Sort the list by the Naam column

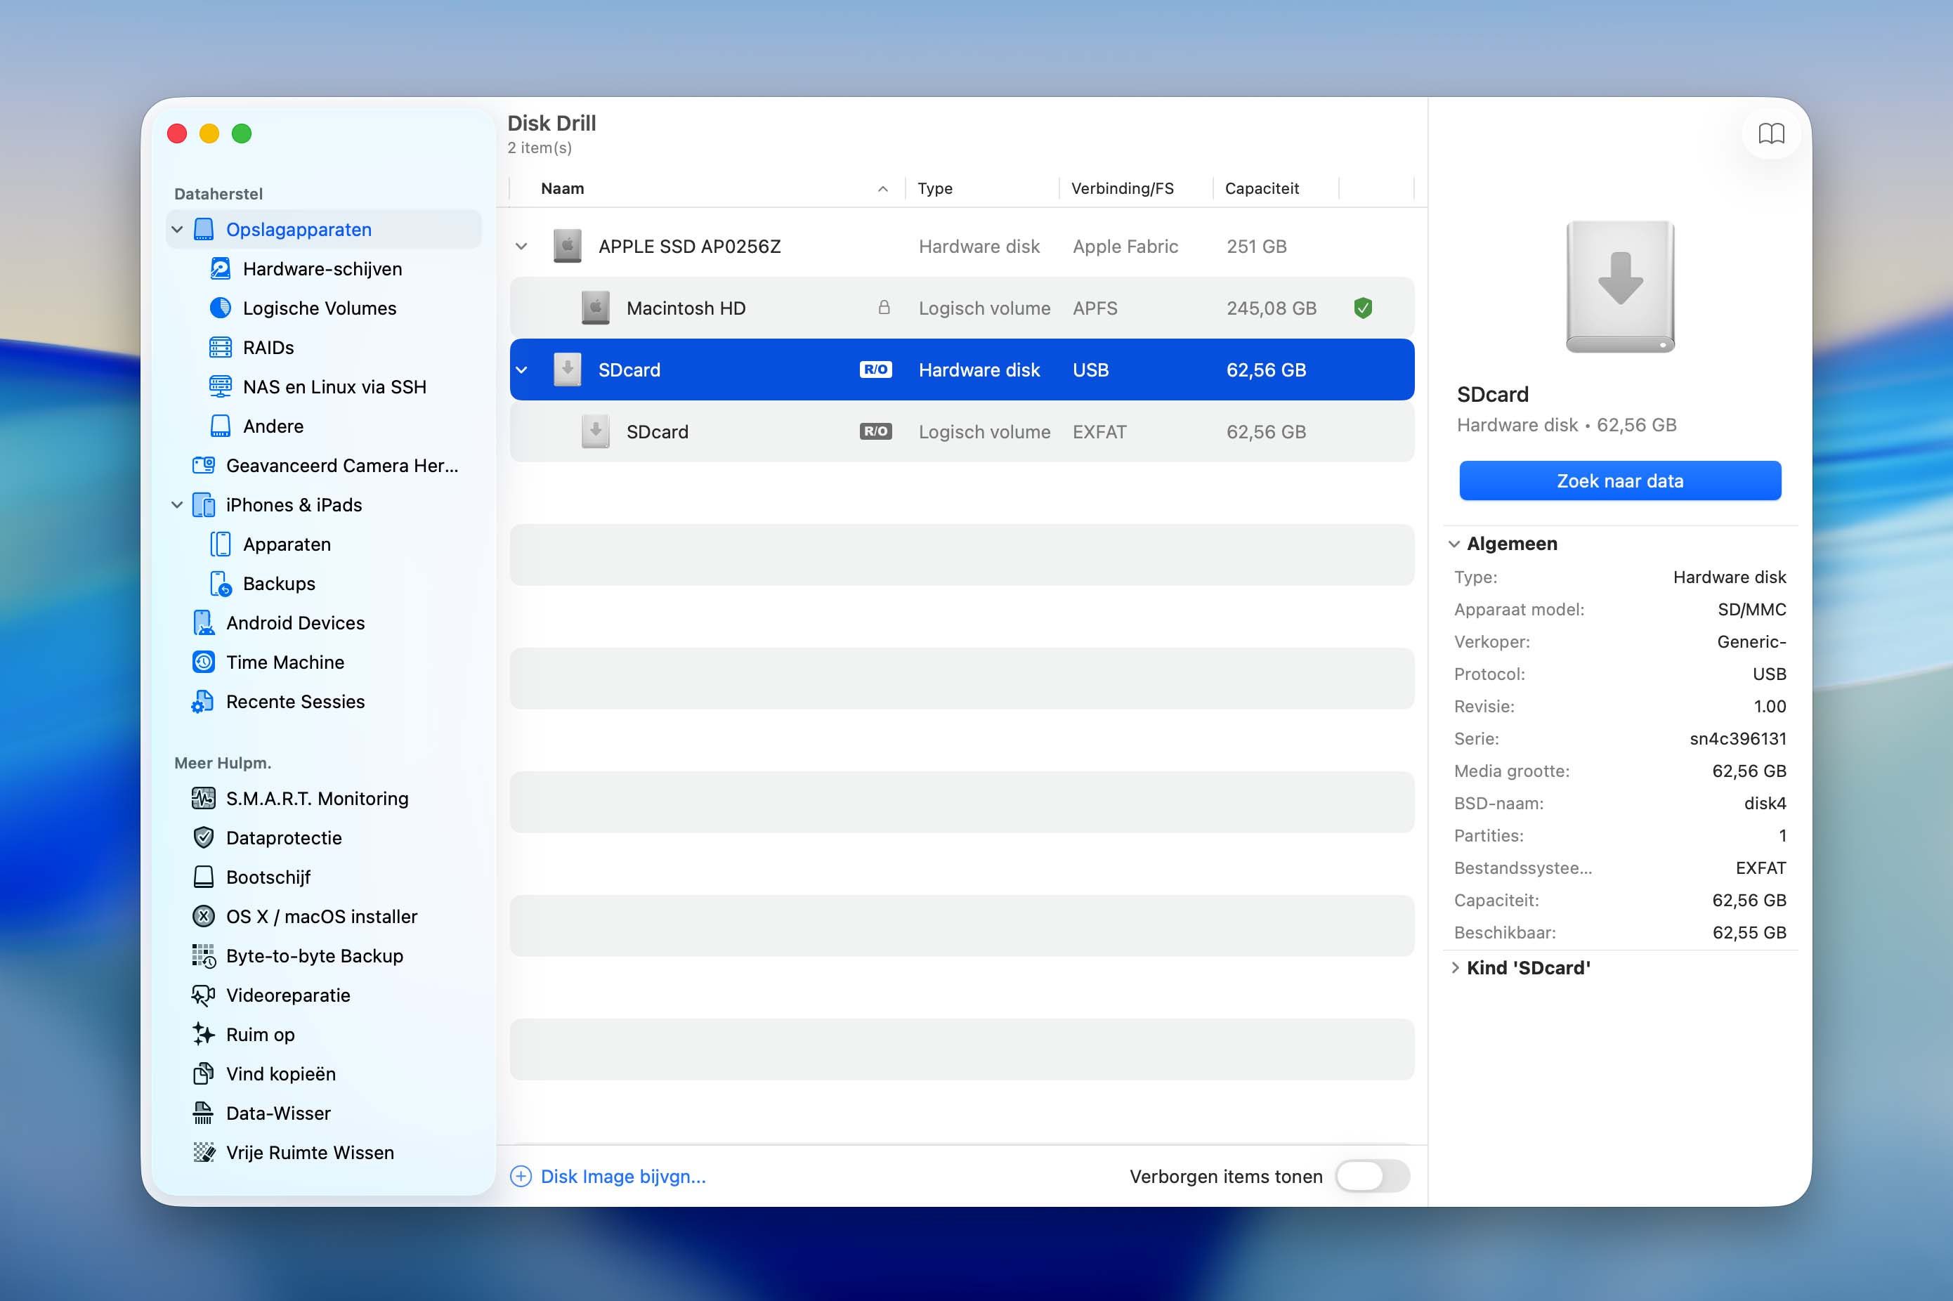(562, 188)
